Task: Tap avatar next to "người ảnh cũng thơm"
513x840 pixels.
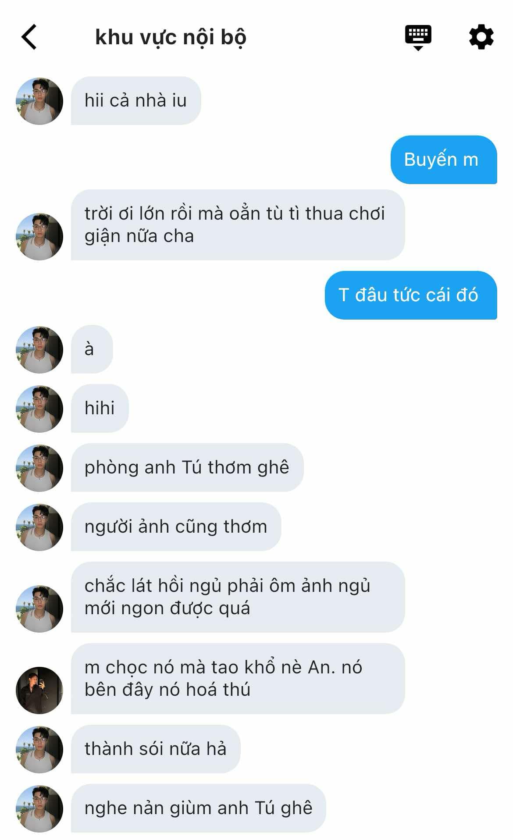Action: click(x=39, y=527)
